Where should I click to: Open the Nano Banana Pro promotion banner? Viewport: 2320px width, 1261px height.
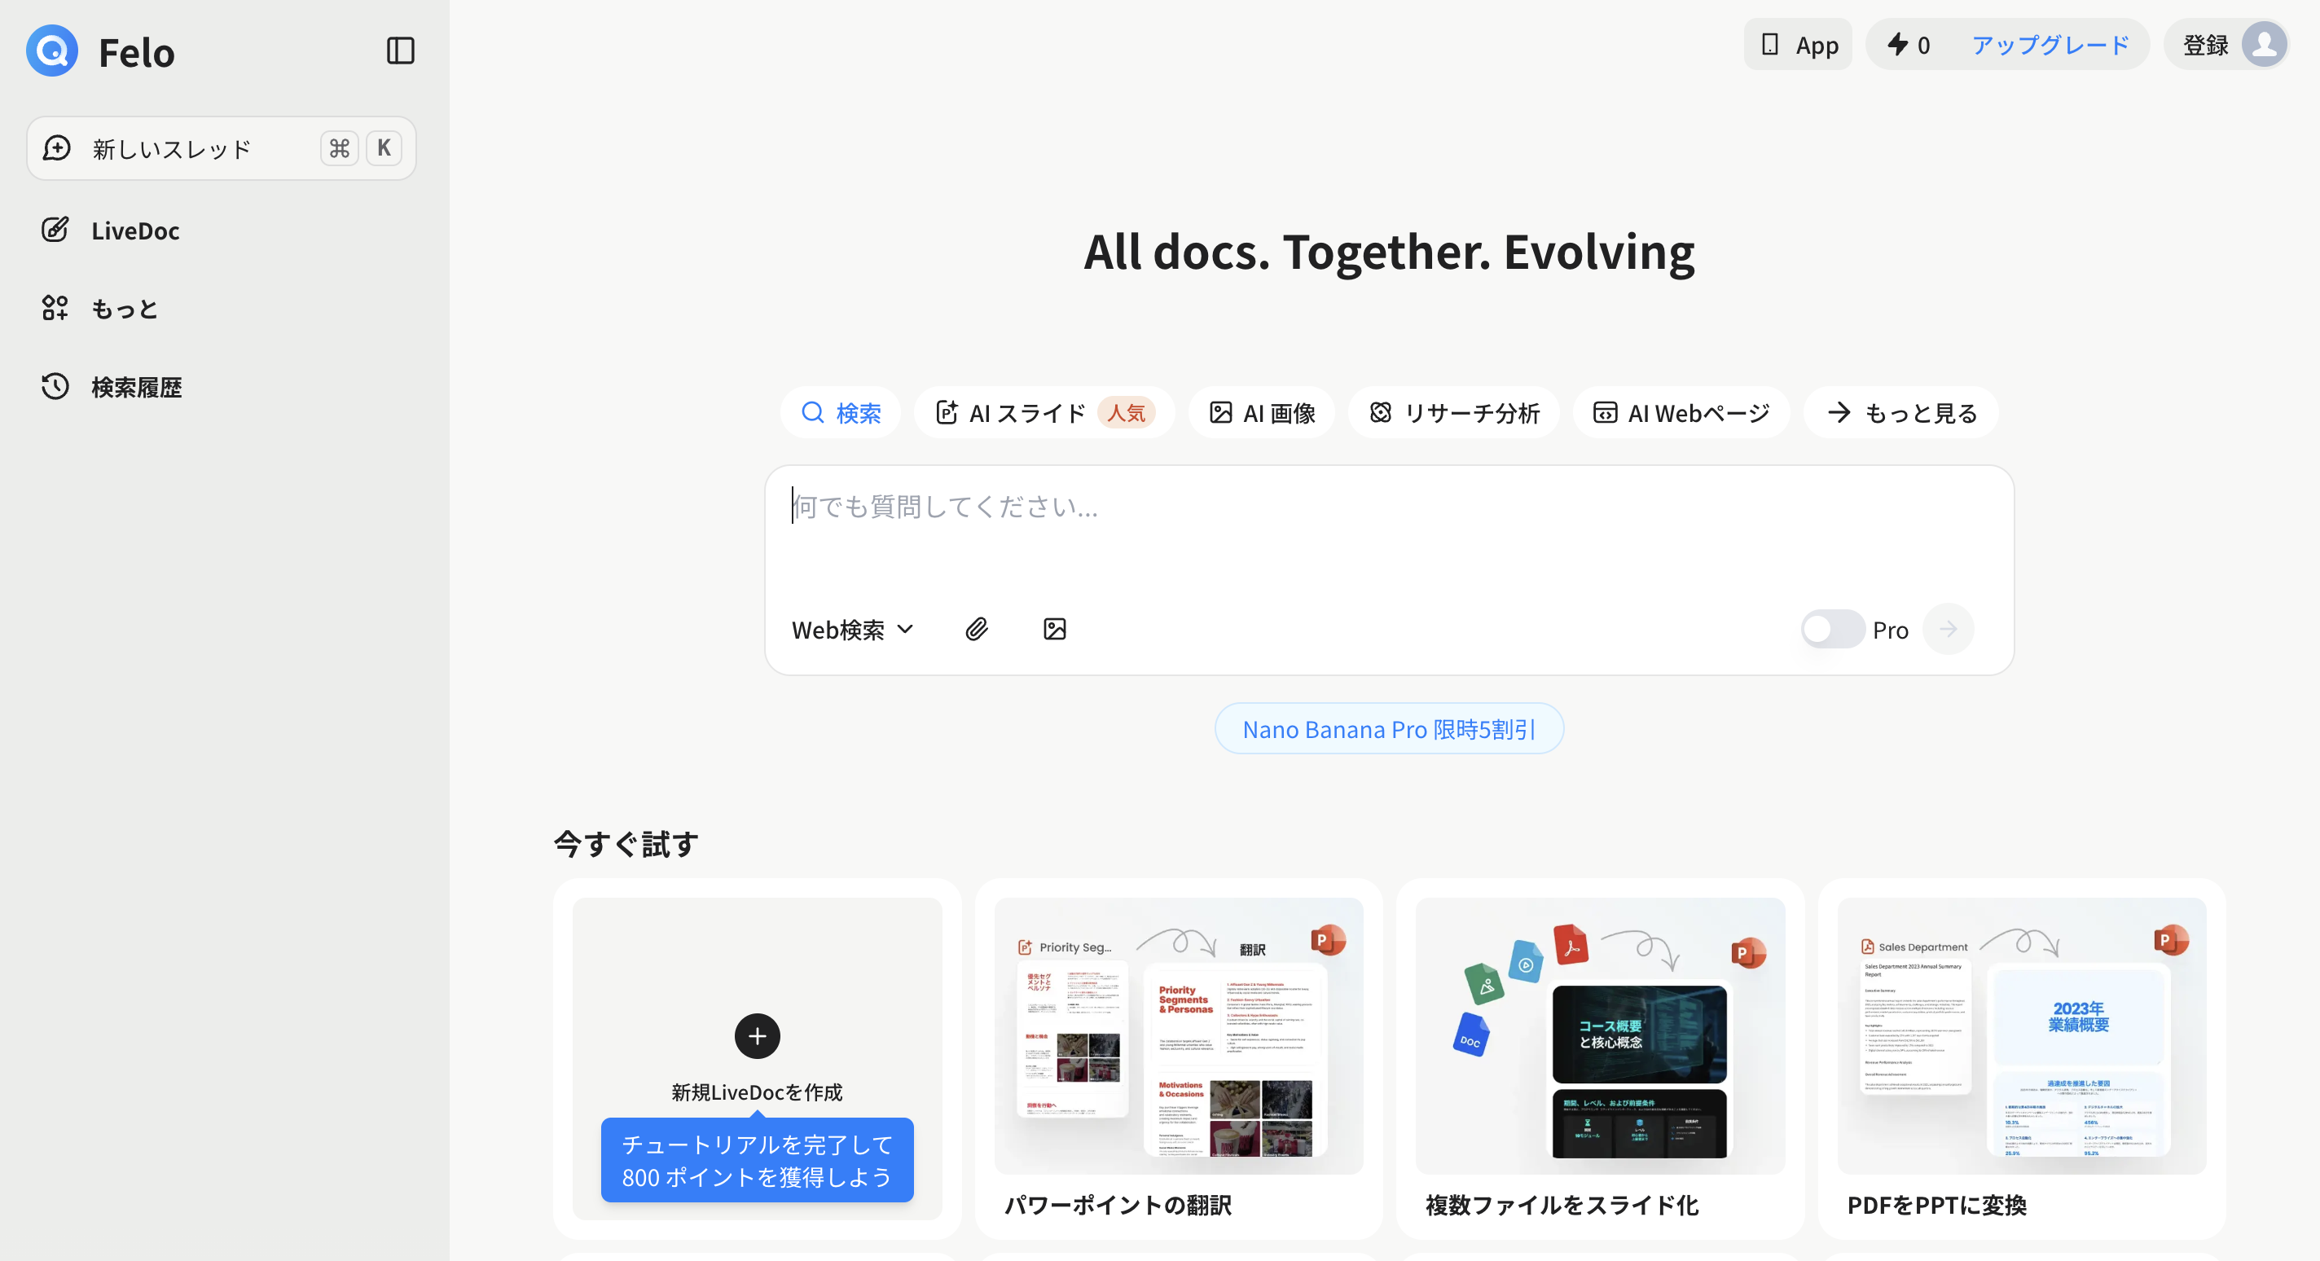click(1388, 729)
